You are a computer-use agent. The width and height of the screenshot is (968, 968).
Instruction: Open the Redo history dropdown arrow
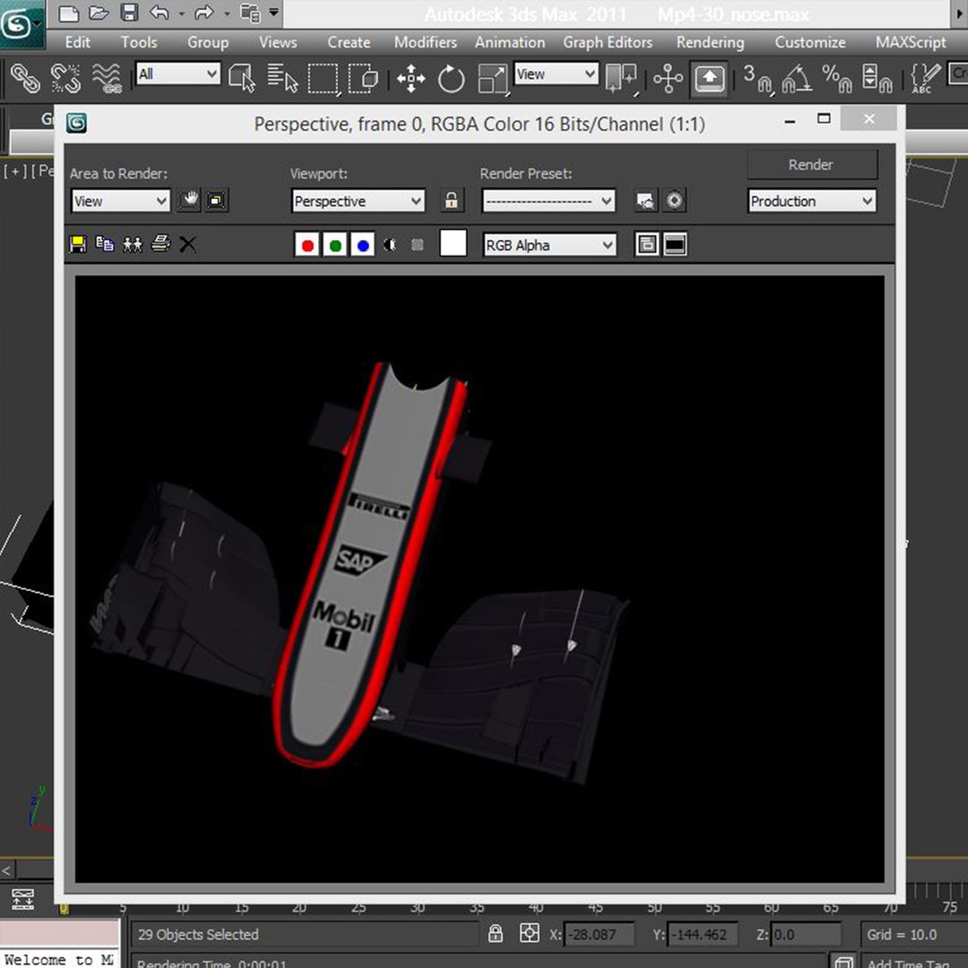tap(227, 13)
